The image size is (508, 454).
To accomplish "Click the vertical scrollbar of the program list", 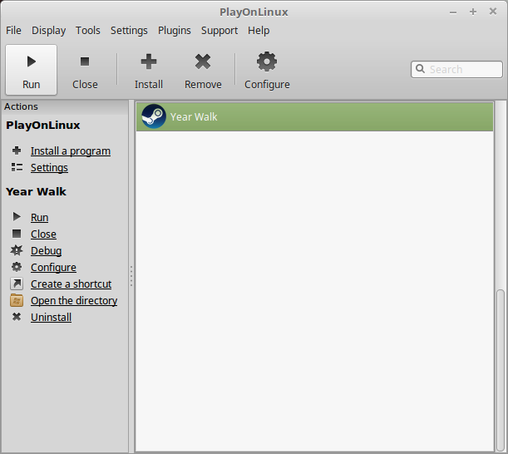I will pyautogui.click(x=501, y=370).
